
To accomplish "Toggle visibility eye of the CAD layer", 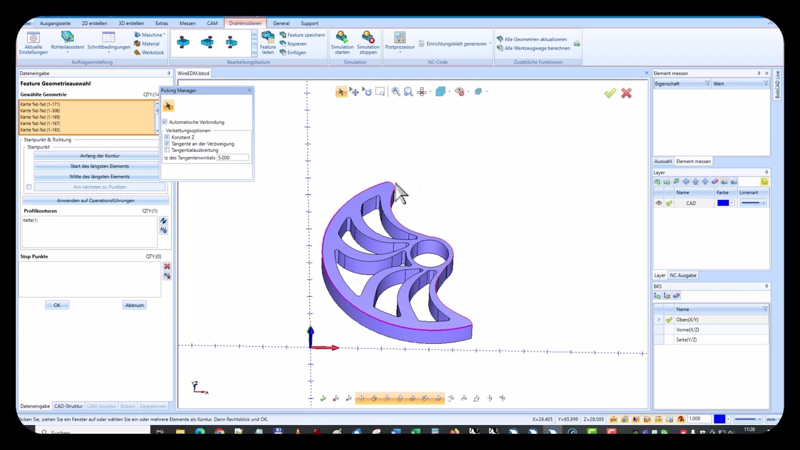I will (x=658, y=203).
